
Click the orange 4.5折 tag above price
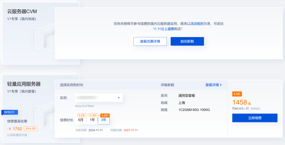237,94
